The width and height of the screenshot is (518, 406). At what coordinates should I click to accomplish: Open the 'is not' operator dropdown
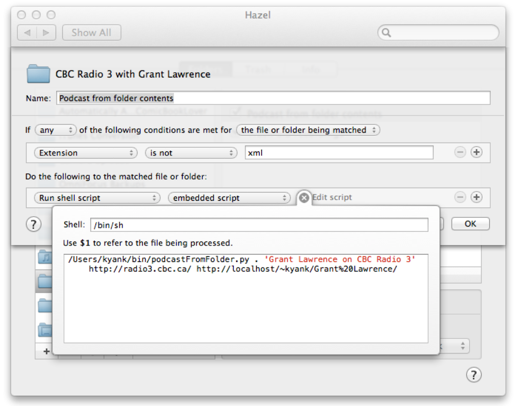coord(191,153)
